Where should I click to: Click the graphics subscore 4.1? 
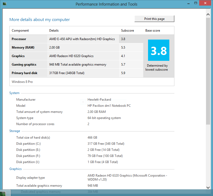(x=123, y=56)
